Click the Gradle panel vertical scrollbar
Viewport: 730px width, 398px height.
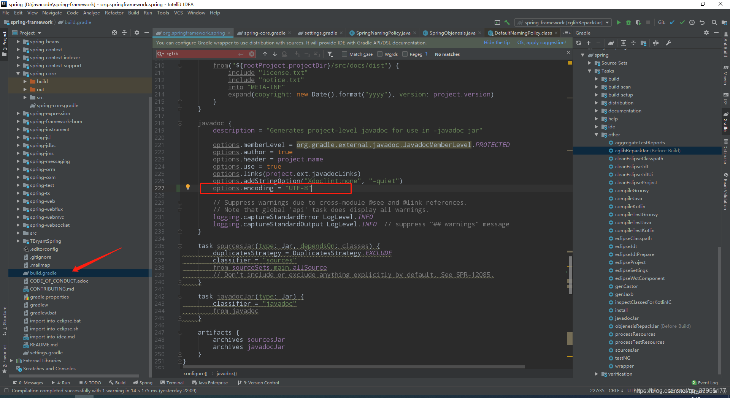pyautogui.click(x=719, y=311)
